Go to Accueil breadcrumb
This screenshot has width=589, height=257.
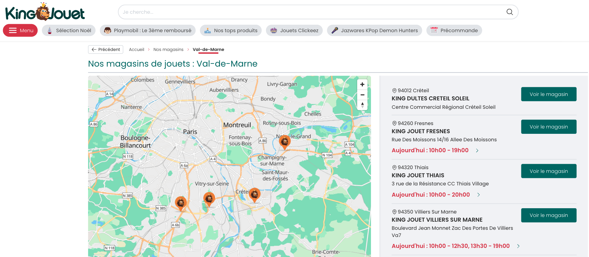pos(137,49)
